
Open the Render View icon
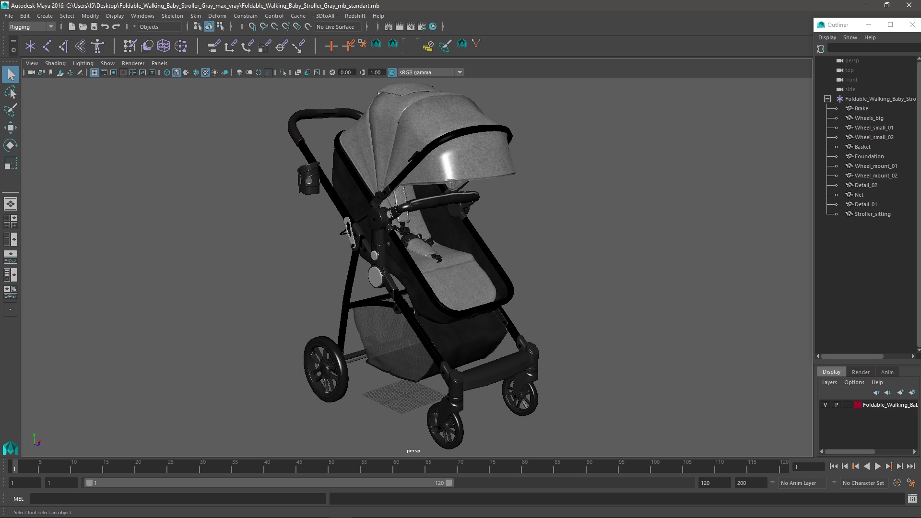389,26
